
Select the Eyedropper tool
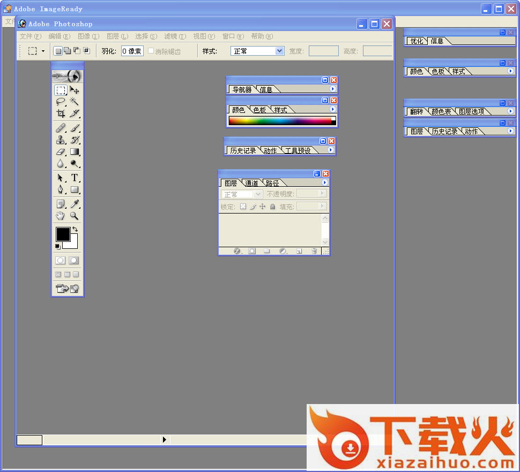point(75,204)
